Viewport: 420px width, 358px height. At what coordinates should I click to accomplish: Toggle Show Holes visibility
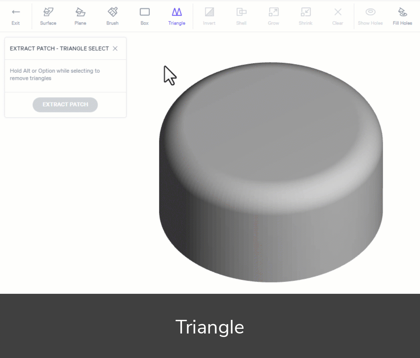pyautogui.click(x=371, y=17)
